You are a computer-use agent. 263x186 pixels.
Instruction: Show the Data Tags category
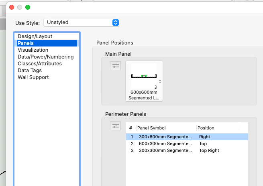(30, 71)
